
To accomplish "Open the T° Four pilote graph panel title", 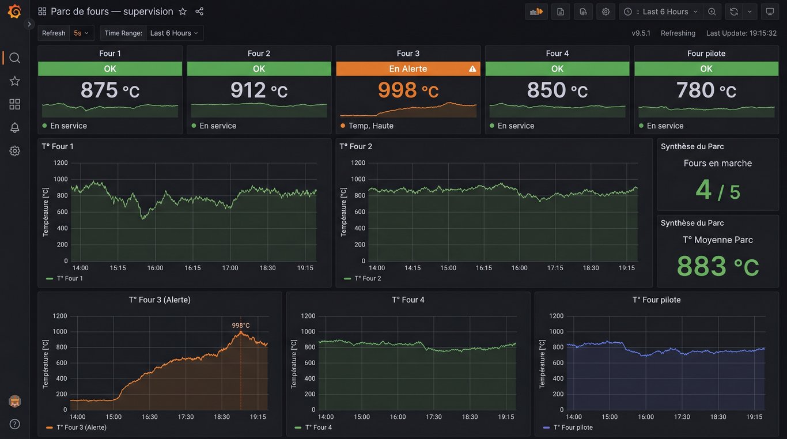I will (657, 300).
